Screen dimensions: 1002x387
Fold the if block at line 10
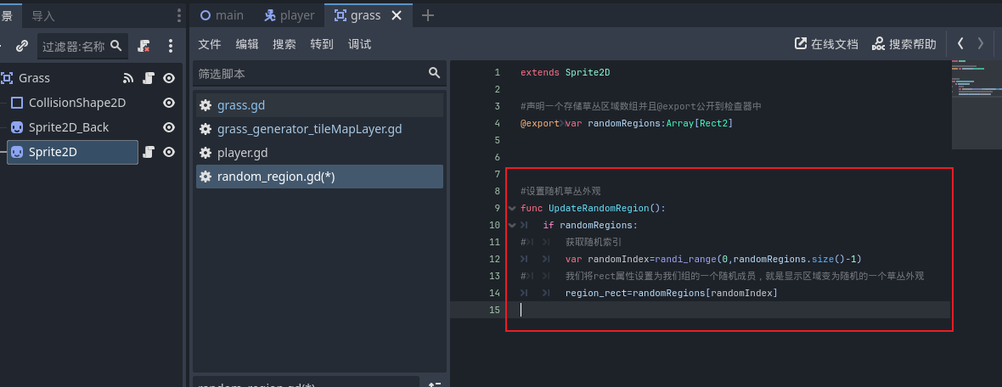(x=512, y=226)
